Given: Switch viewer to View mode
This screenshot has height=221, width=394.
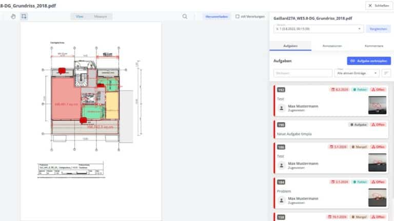Looking at the screenshot, I should point(80,16).
